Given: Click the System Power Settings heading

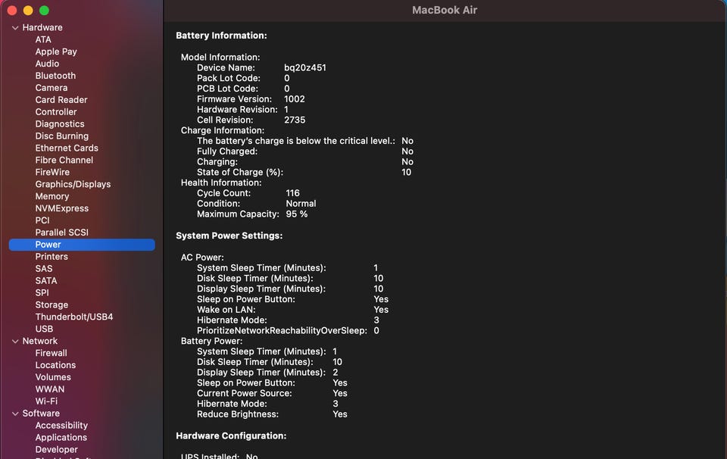Looking at the screenshot, I should (229, 236).
